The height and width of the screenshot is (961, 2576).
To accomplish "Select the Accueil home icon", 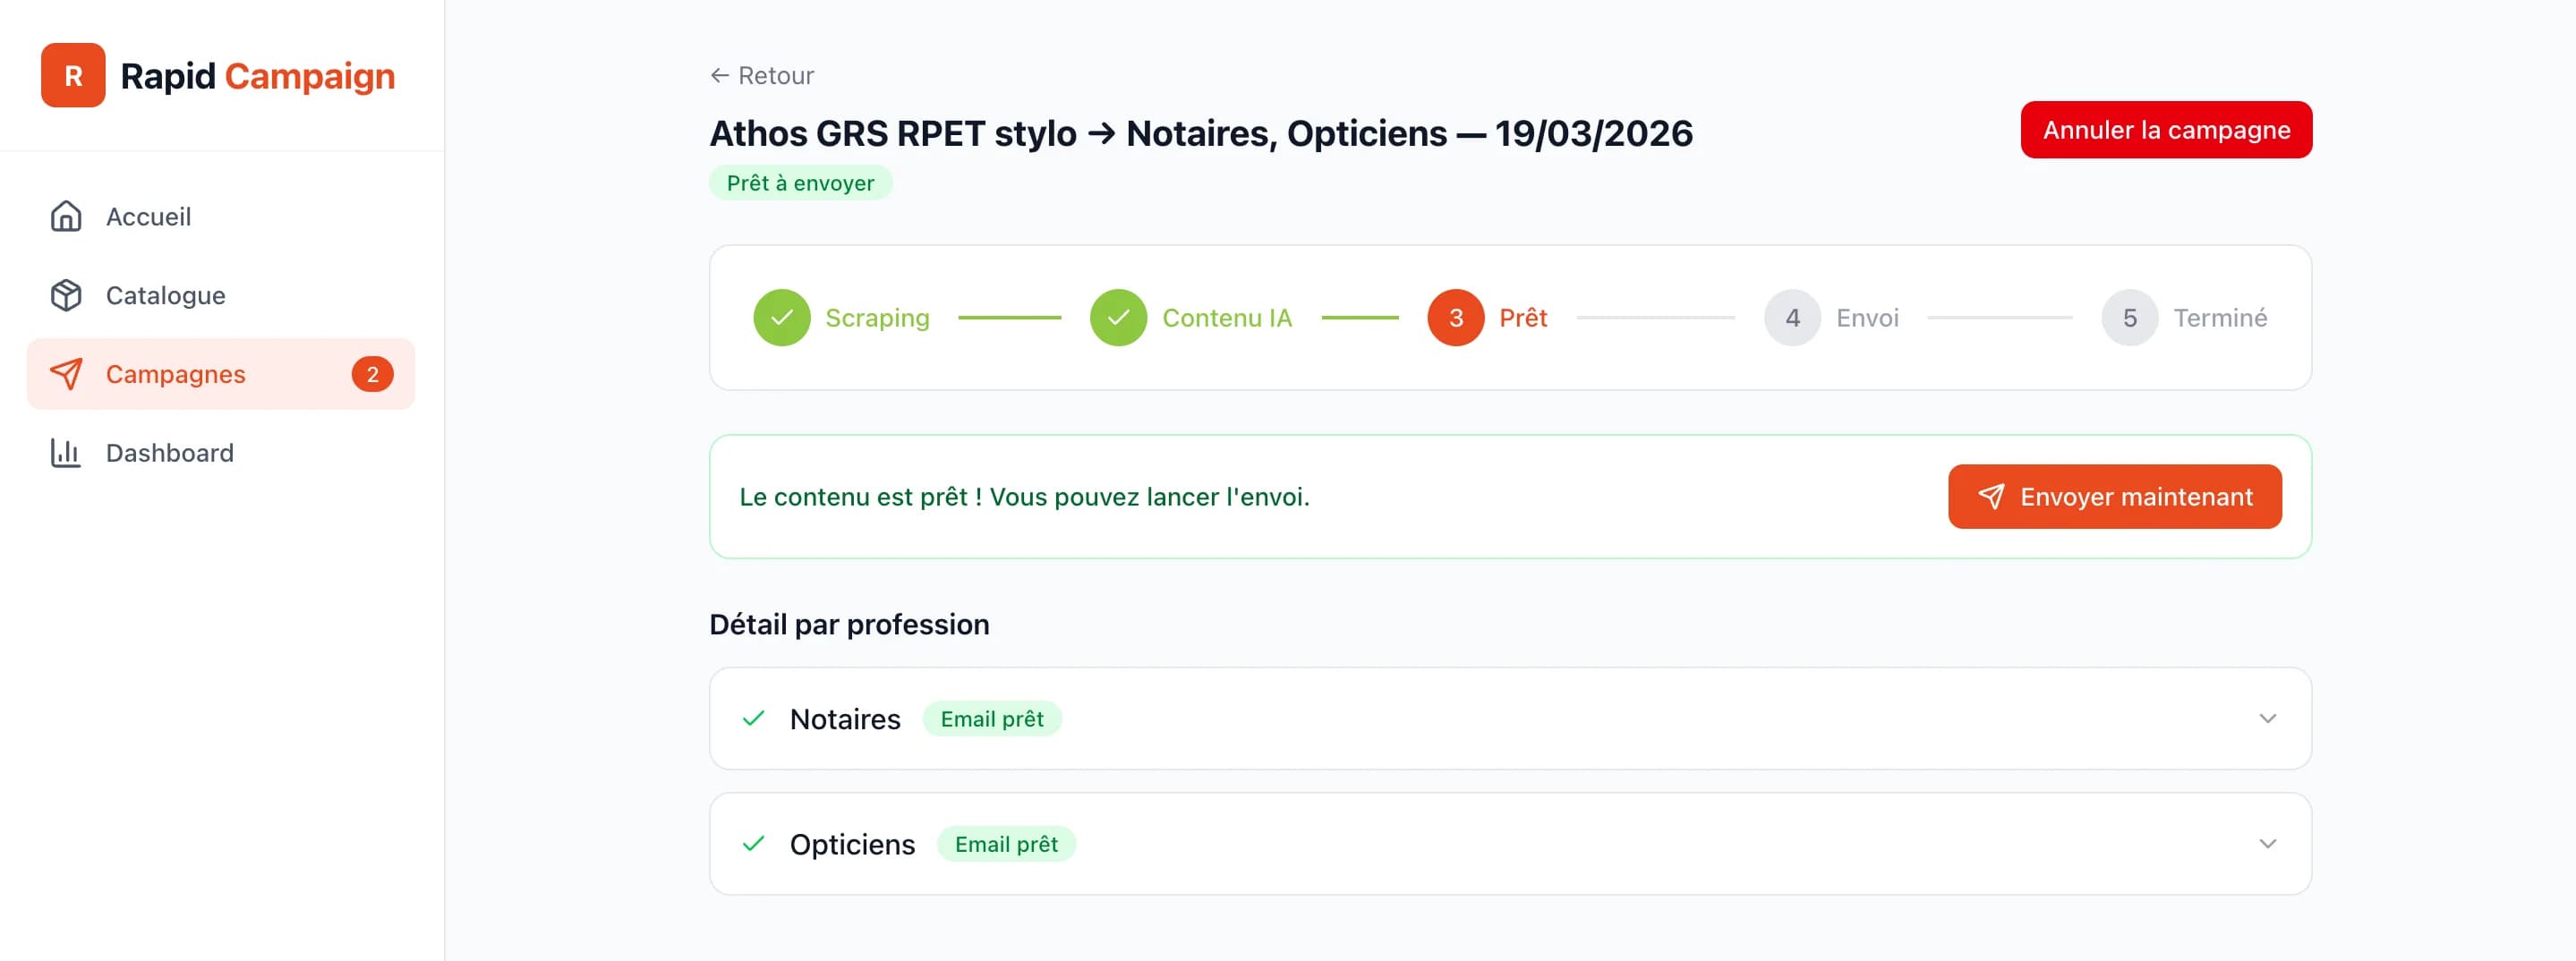I will point(66,216).
